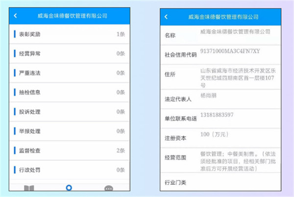Screen dimensions: 294x197
Task: Tap back arrow on the records list page
Action: tap(16, 16)
